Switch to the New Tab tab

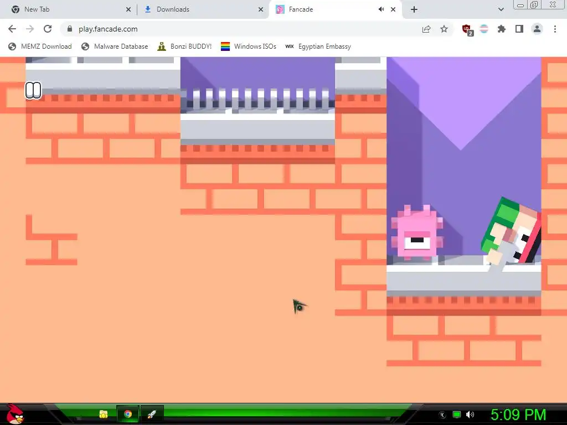tap(69, 9)
